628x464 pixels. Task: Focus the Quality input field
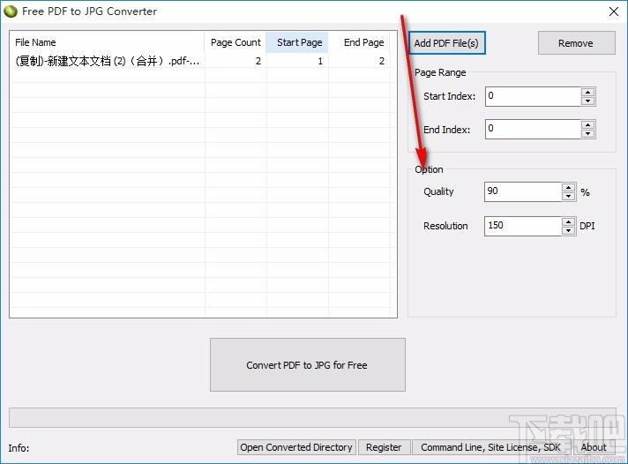522,191
